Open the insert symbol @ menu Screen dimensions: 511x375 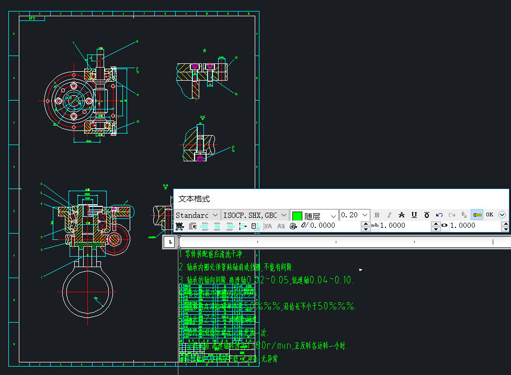click(293, 226)
